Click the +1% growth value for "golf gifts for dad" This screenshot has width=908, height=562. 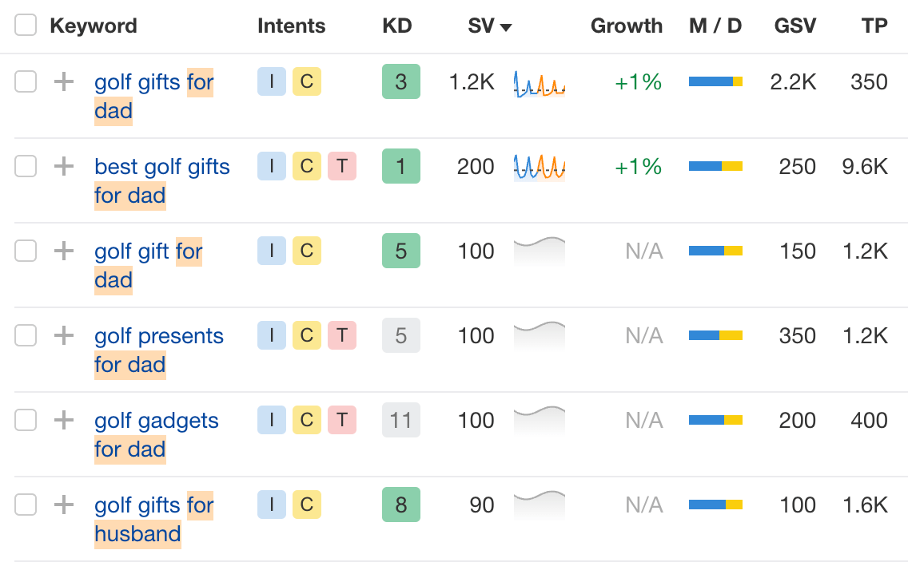pyautogui.click(x=636, y=81)
